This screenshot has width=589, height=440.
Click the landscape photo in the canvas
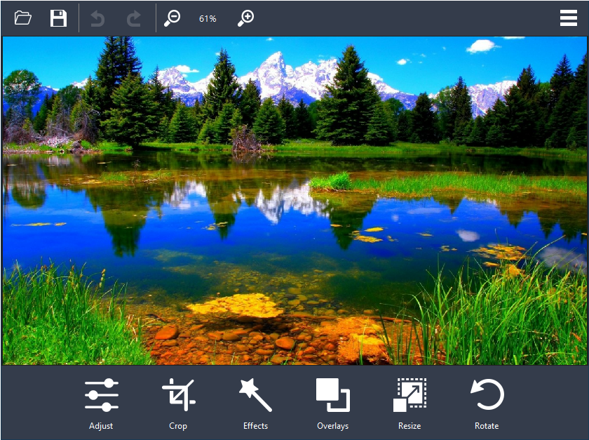click(294, 201)
